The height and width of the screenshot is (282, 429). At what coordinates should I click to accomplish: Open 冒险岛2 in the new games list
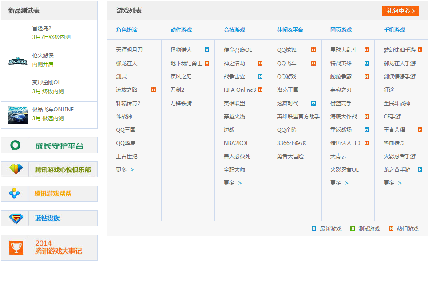click(x=42, y=28)
